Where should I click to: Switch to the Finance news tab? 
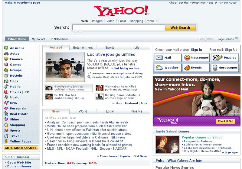(137, 111)
